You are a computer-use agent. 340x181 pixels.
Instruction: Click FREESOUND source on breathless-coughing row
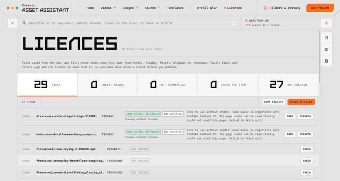tap(115, 161)
